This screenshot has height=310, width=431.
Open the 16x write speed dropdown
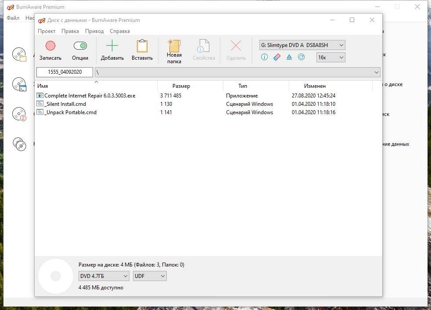coord(330,57)
